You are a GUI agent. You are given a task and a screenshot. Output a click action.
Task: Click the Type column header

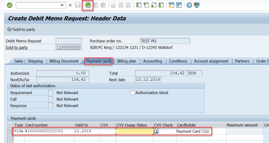(x=19, y=125)
